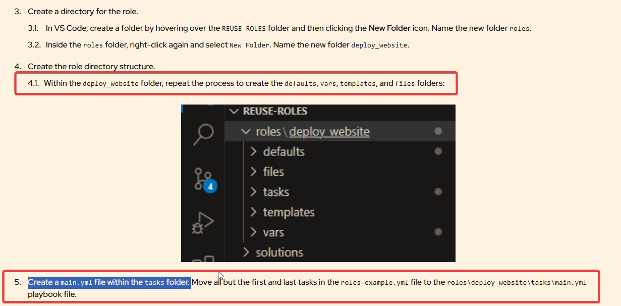Select the tasks folder label
621x306 pixels.
(276, 192)
